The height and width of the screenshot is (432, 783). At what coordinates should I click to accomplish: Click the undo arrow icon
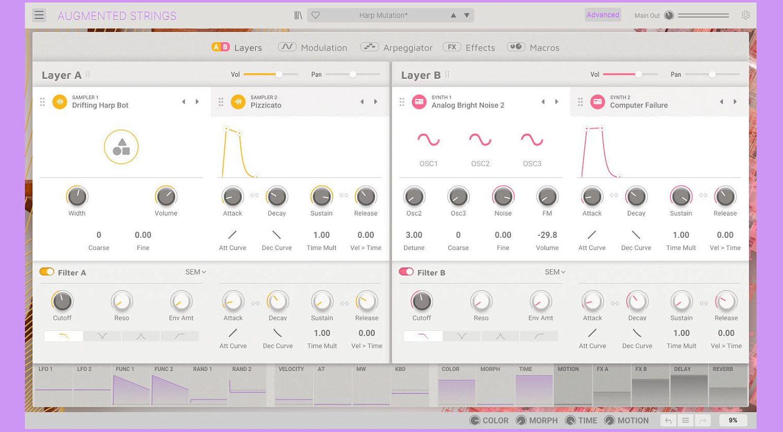click(668, 421)
